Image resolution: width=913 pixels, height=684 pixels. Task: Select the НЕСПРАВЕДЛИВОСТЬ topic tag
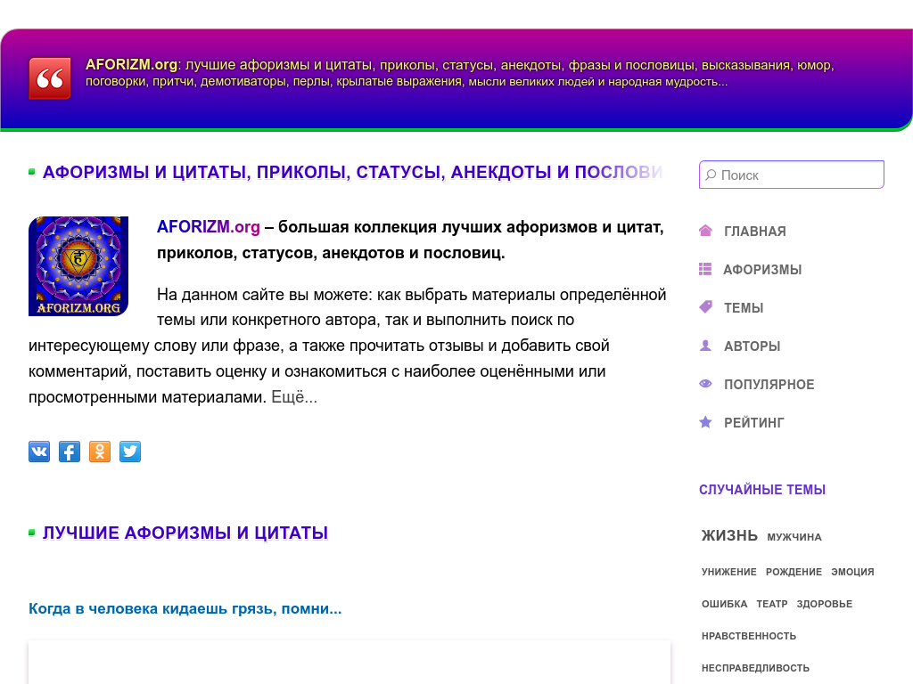coord(755,668)
